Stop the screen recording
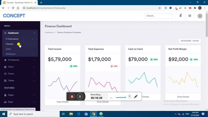This screenshot has width=208, height=117. [x=72, y=97]
